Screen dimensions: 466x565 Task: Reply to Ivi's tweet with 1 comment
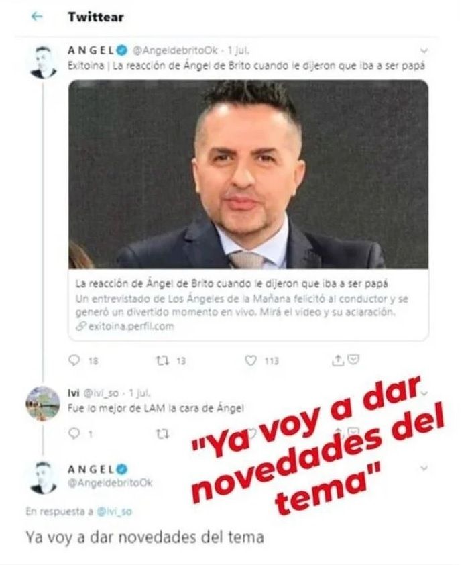(x=74, y=433)
